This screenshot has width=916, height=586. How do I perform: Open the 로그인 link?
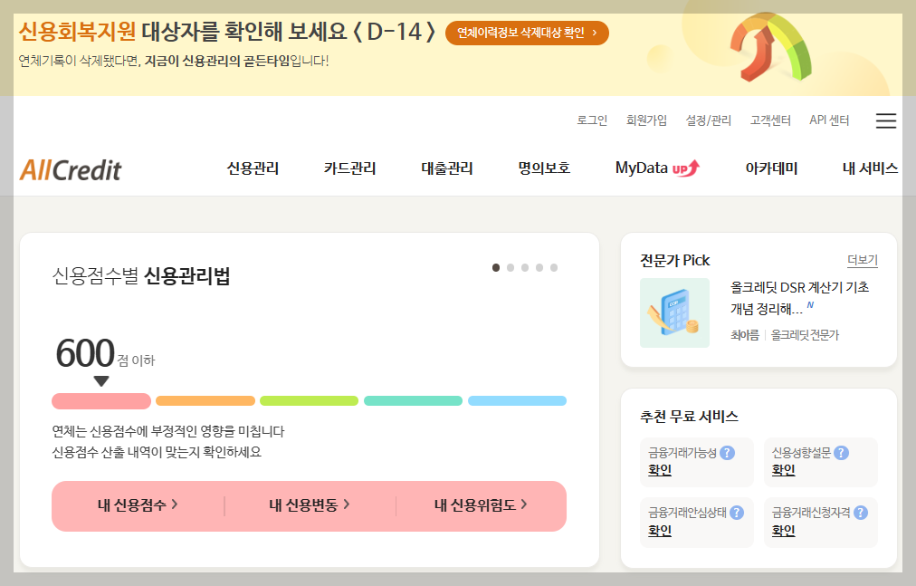tap(592, 120)
